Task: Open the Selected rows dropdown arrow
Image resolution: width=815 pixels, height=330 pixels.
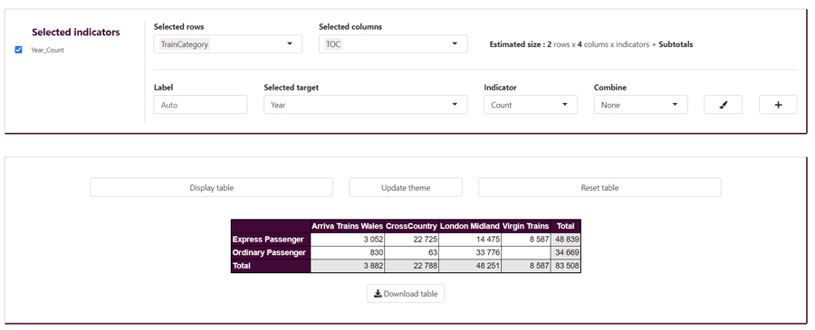Action: coord(290,44)
